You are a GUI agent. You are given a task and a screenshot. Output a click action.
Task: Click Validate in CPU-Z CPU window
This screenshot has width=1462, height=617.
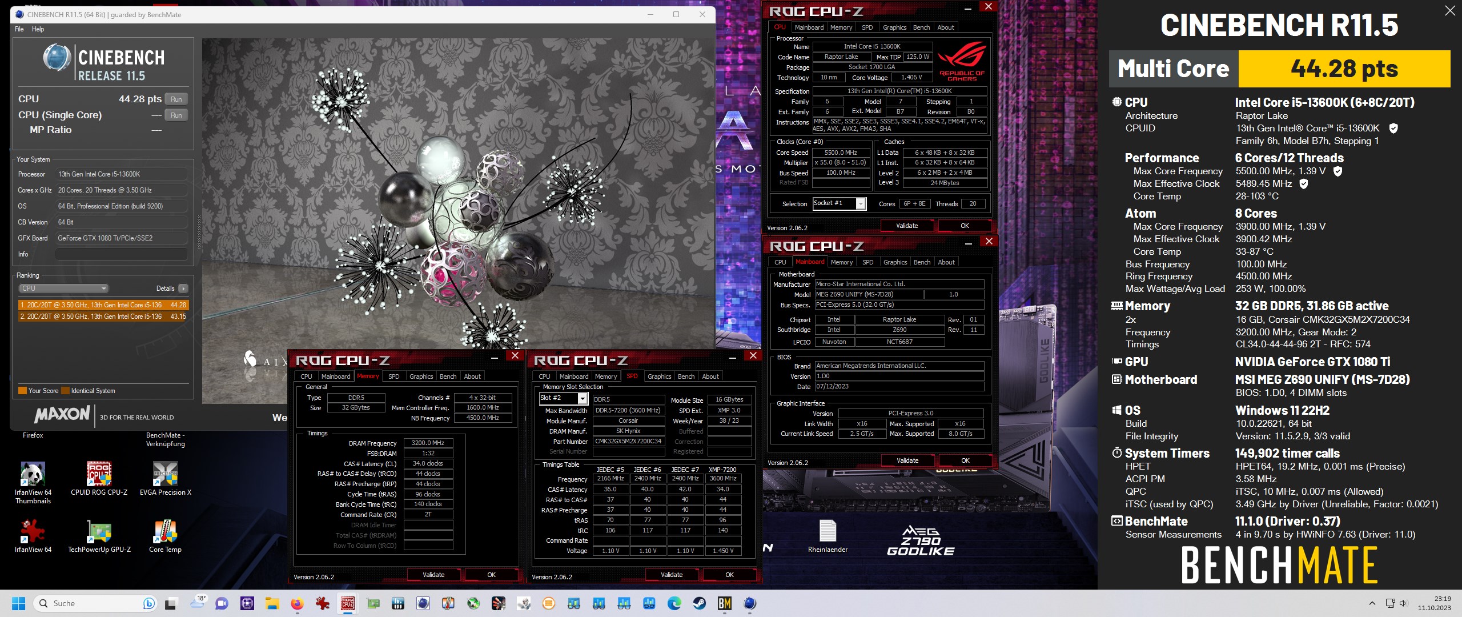click(x=907, y=226)
